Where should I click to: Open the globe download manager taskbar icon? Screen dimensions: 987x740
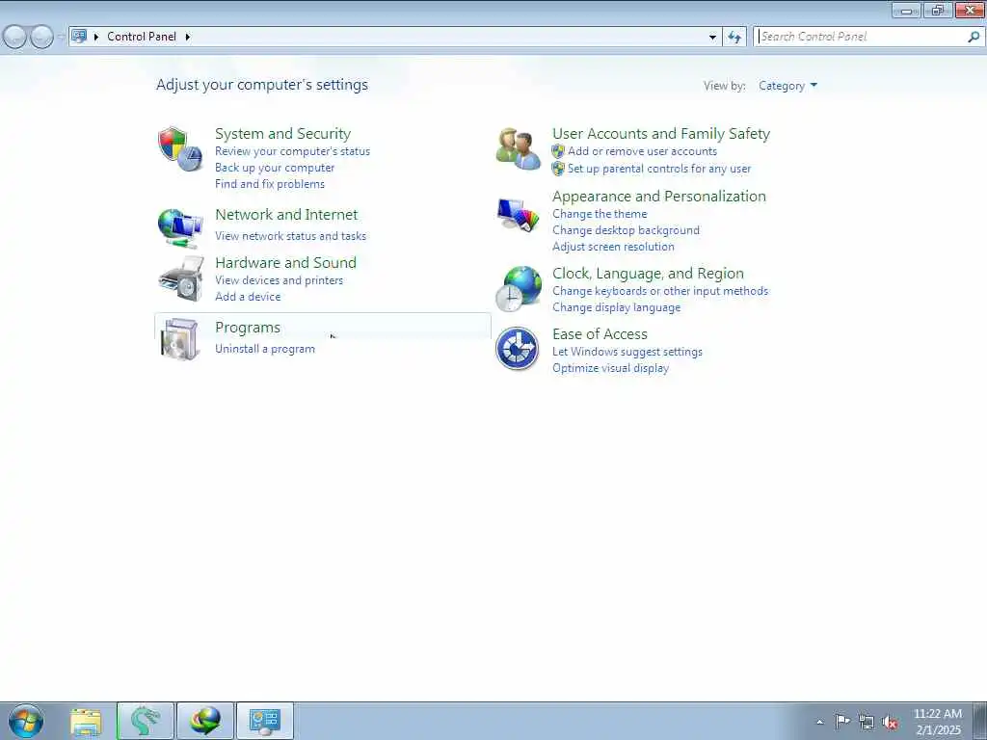point(205,721)
